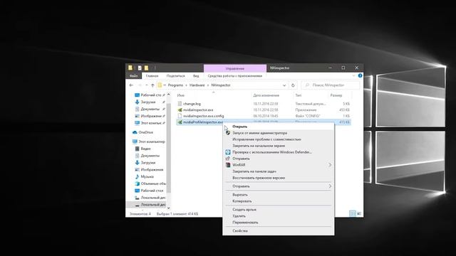Choose Запуск от имени администратора
The width and height of the screenshot is (456, 256).
point(279,133)
